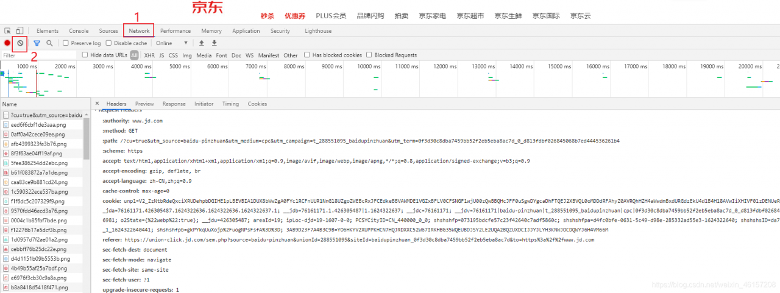Image resolution: width=780 pixels, height=293 pixels.
Task: Toggle the network filter funnel icon
Action: [37, 43]
